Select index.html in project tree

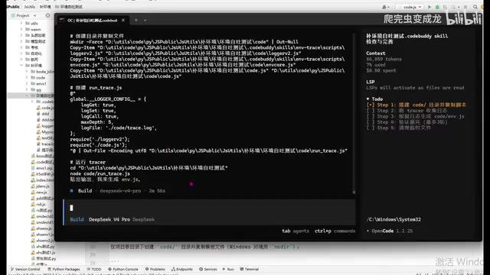[43, 180]
